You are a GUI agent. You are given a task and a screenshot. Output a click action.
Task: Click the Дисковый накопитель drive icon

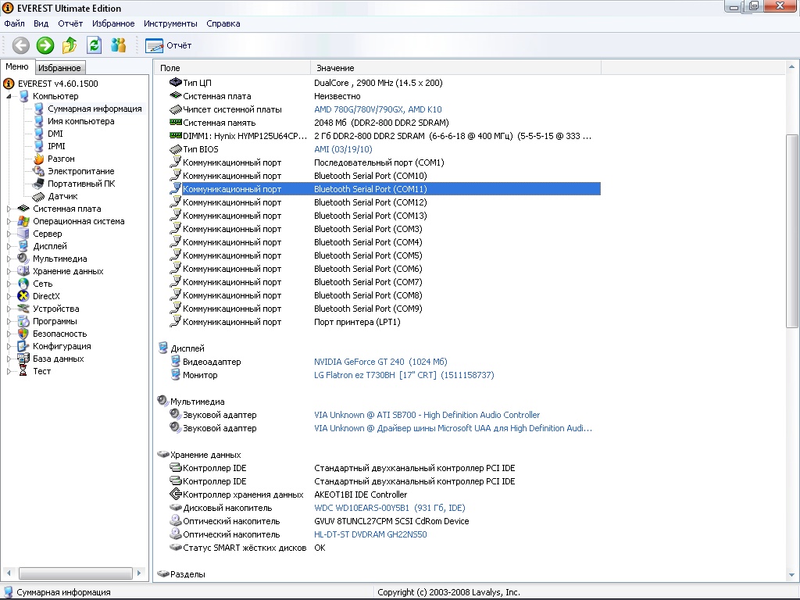[x=176, y=508]
